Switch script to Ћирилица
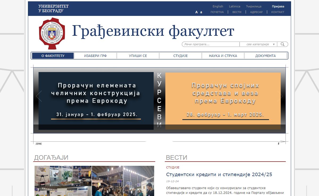This screenshot has width=319, height=196. point(254,6)
